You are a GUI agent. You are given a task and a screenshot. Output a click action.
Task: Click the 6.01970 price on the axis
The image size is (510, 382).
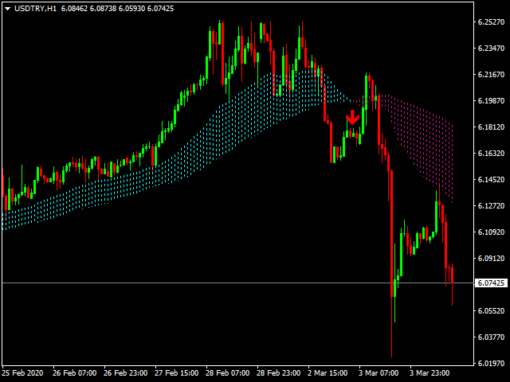pyautogui.click(x=491, y=364)
